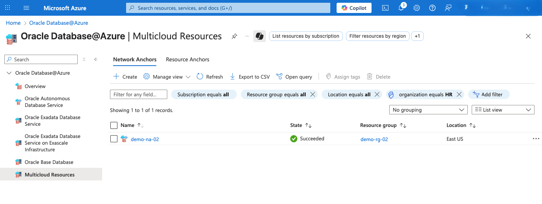Click the help question mark icon

[432, 8]
